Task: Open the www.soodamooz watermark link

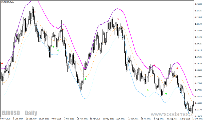Action: [x=172, y=114]
